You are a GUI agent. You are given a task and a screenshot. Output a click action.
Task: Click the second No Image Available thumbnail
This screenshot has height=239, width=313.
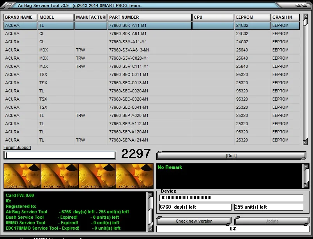point(60,176)
